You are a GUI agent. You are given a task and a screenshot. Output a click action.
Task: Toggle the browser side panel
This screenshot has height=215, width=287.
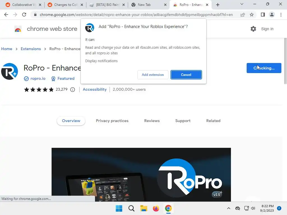(263, 15)
